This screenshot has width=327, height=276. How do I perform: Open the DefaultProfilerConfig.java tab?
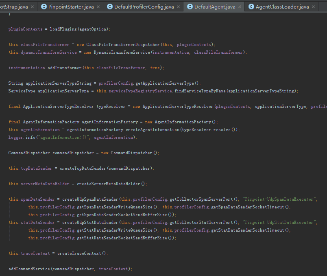click(144, 7)
